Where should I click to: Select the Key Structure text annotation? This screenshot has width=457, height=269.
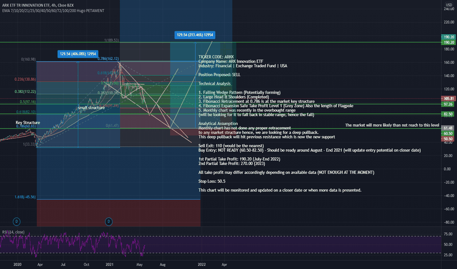tap(27, 122)
